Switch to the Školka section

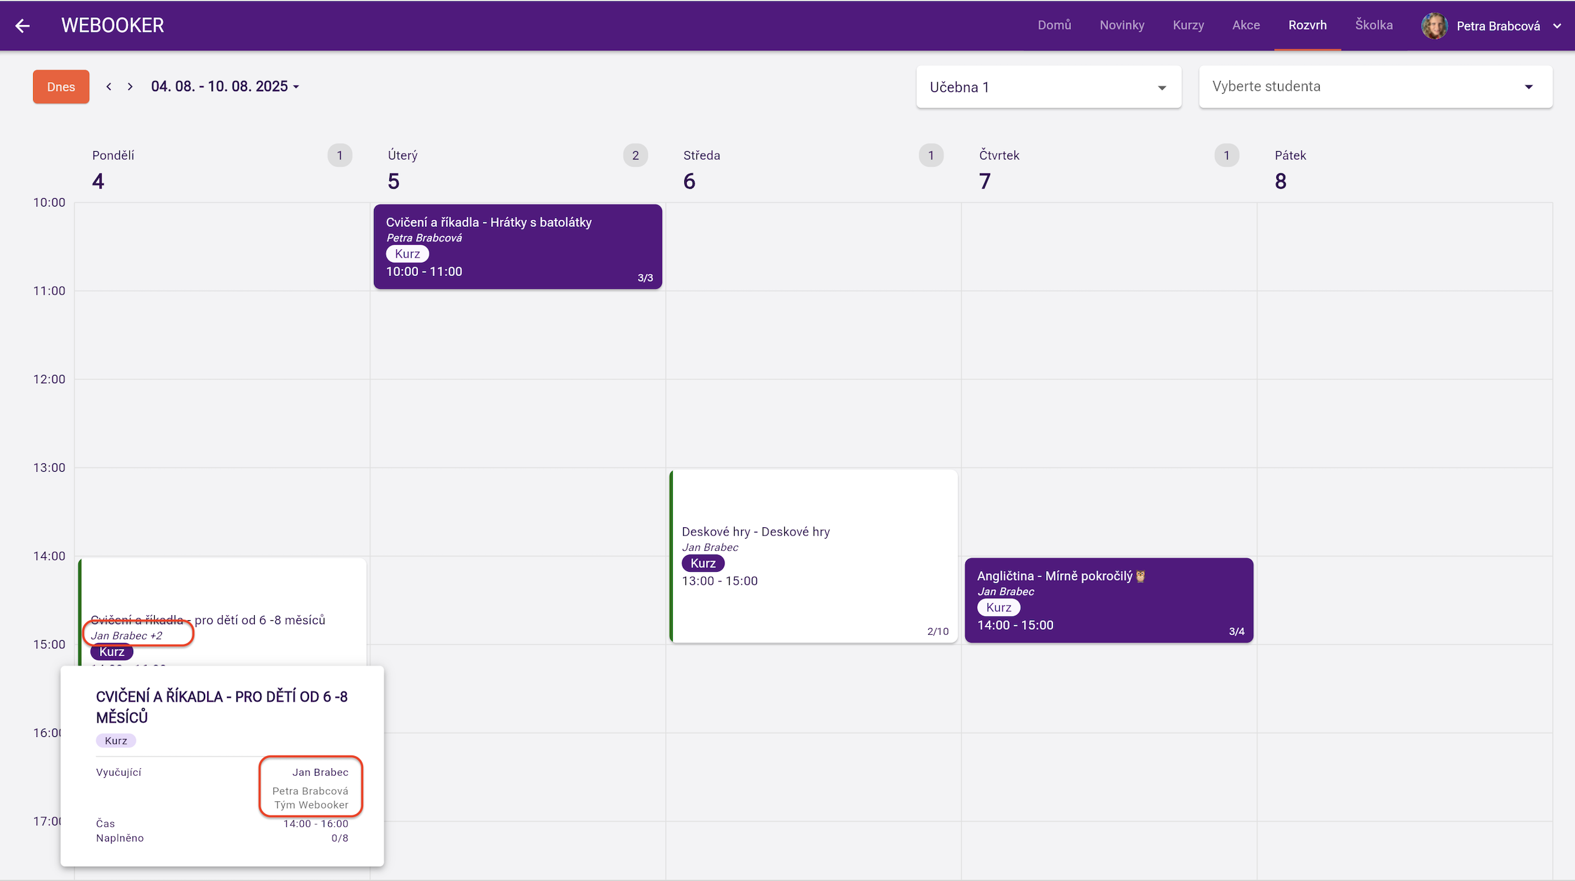(x=1374, y=25)
